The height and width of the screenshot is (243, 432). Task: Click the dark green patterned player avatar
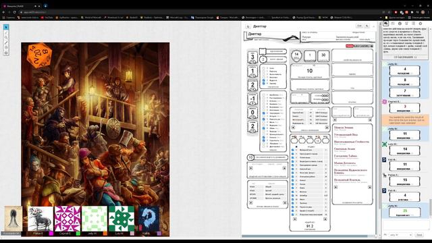click(x=122, y=219)
